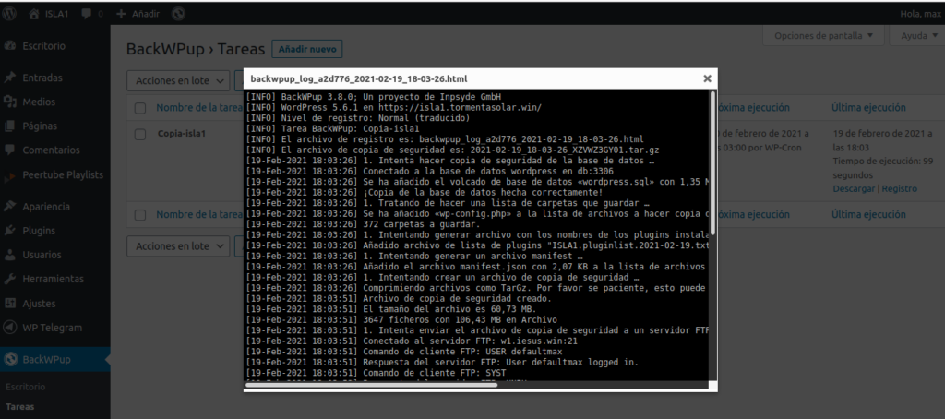Open WP Telegram icon in sidebar
This screenshot has width=945, height=419.
click(x=9, y=328)
